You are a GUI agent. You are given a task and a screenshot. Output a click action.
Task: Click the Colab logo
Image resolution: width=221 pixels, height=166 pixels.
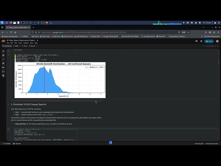tap(3, 41)
